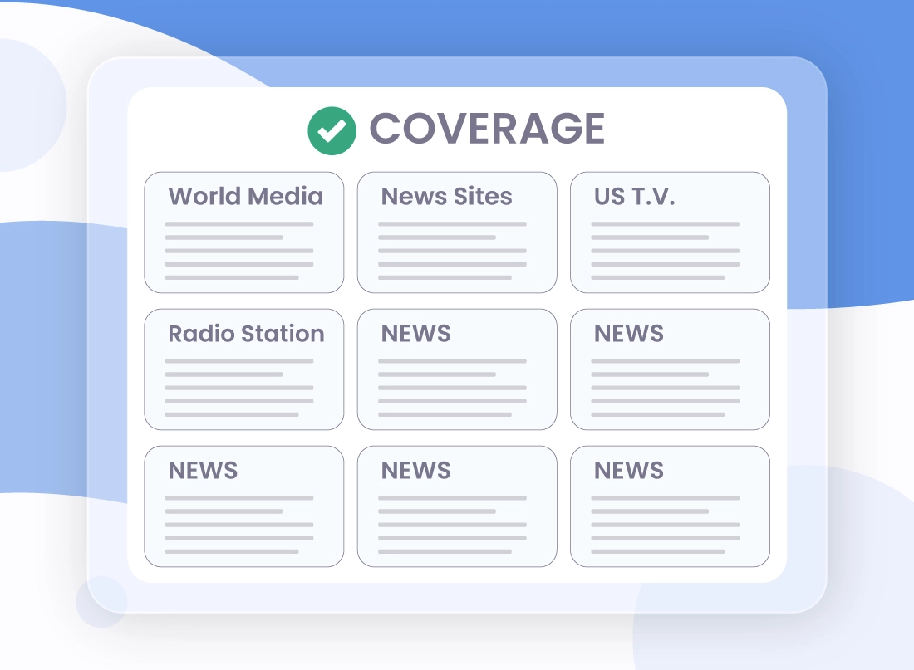Open the World Media card
The height and width of the screenshot is (670, 914).
[243, 232]
